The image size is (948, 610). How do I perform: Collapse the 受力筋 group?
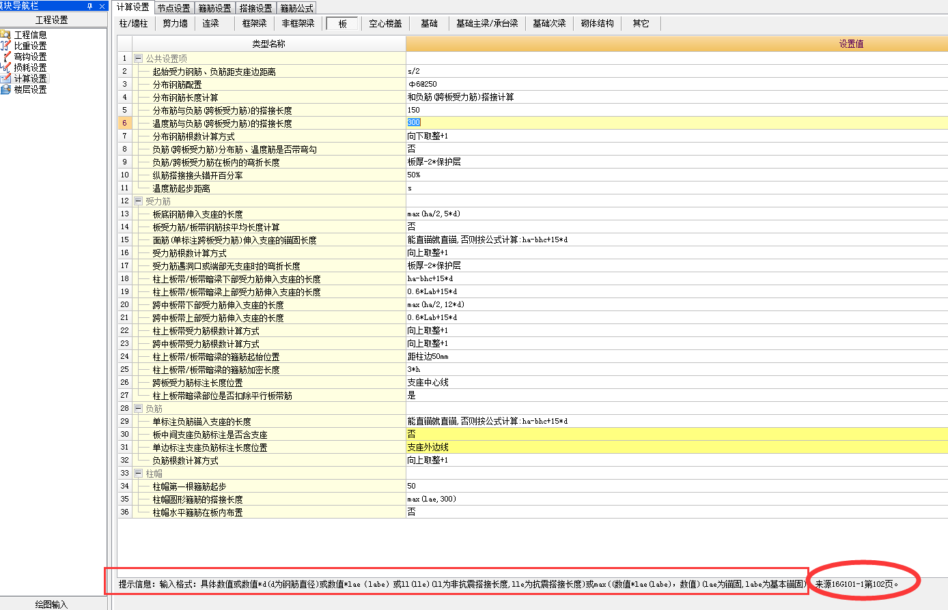pyautogui.click(x=139, y=201)
